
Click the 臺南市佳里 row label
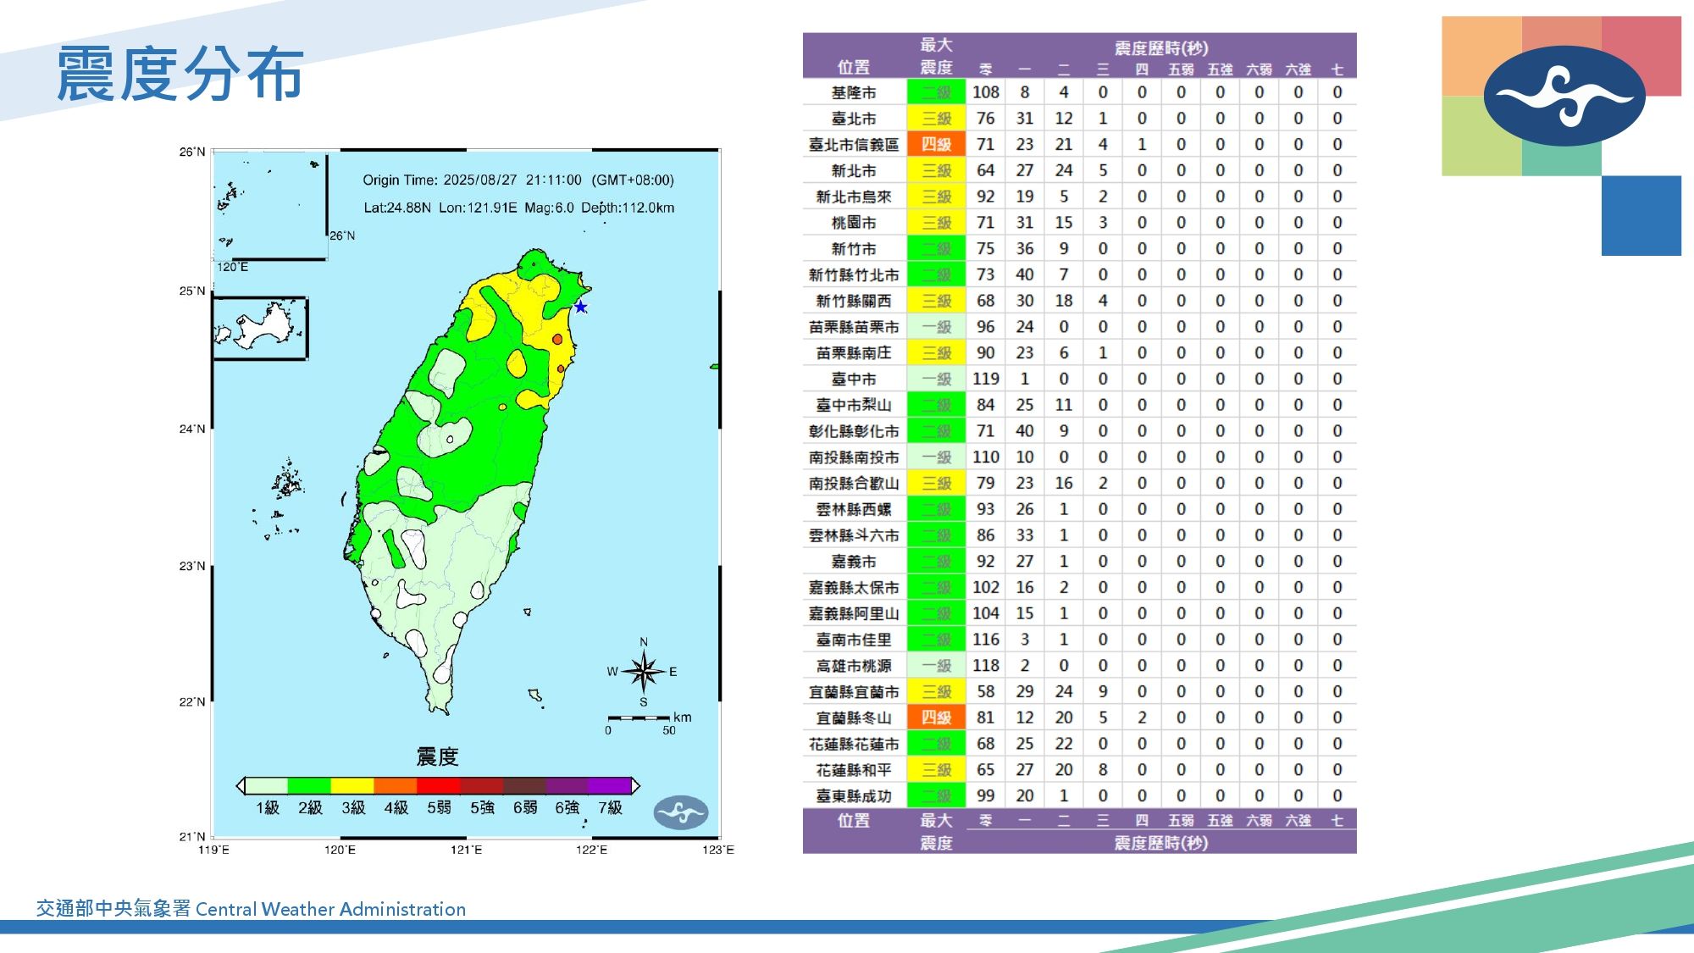coord(854,640)
